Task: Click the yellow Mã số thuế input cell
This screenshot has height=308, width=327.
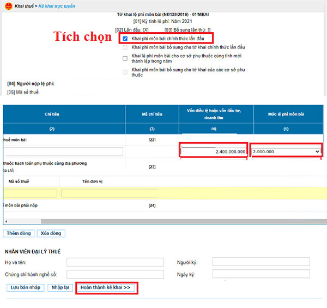Action: pyautogui.click(x=30, y=193)
